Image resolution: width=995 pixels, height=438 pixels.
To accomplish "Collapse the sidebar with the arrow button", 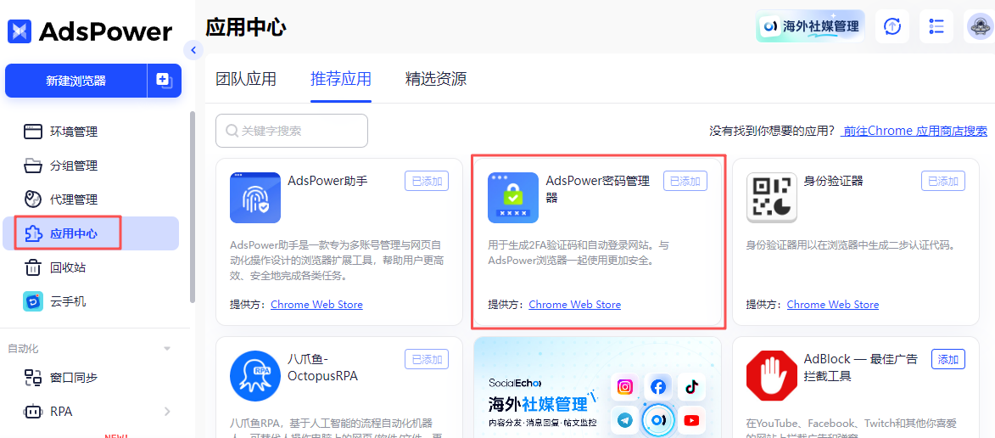I will click(193, 50).
